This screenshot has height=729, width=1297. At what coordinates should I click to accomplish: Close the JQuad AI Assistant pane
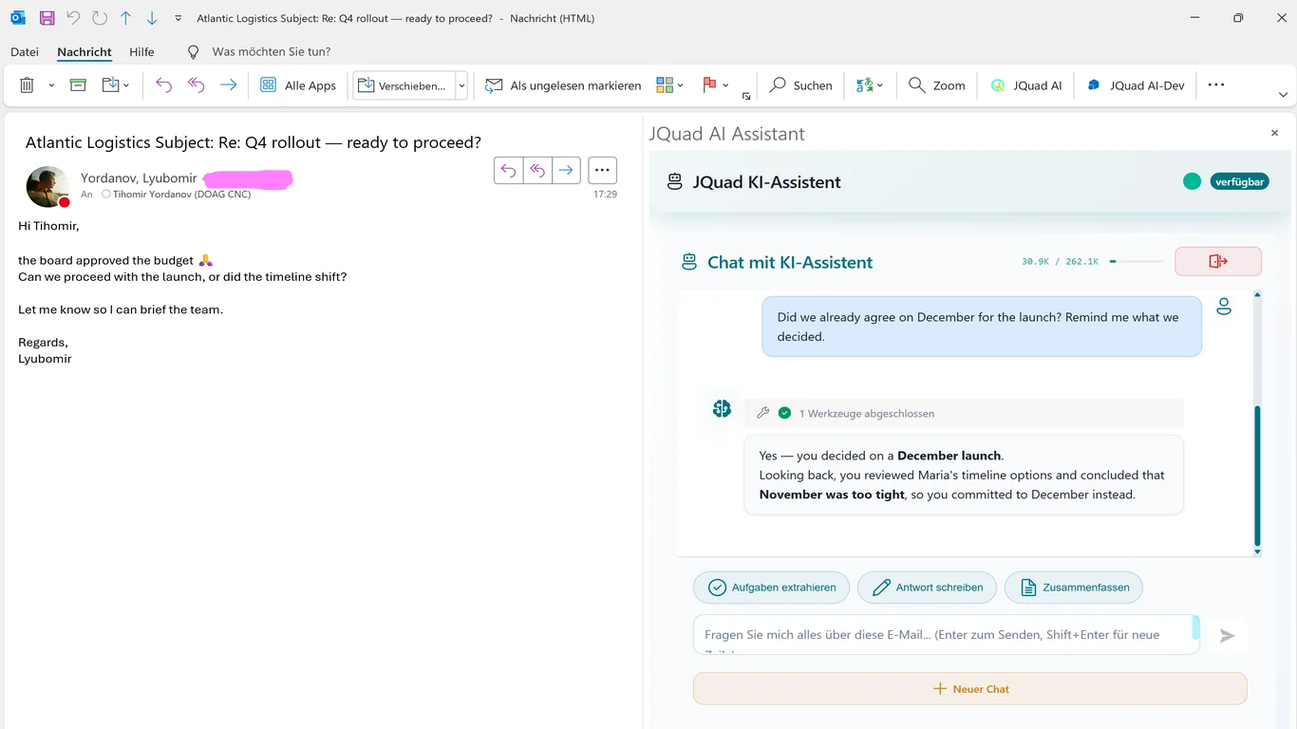1274,134
